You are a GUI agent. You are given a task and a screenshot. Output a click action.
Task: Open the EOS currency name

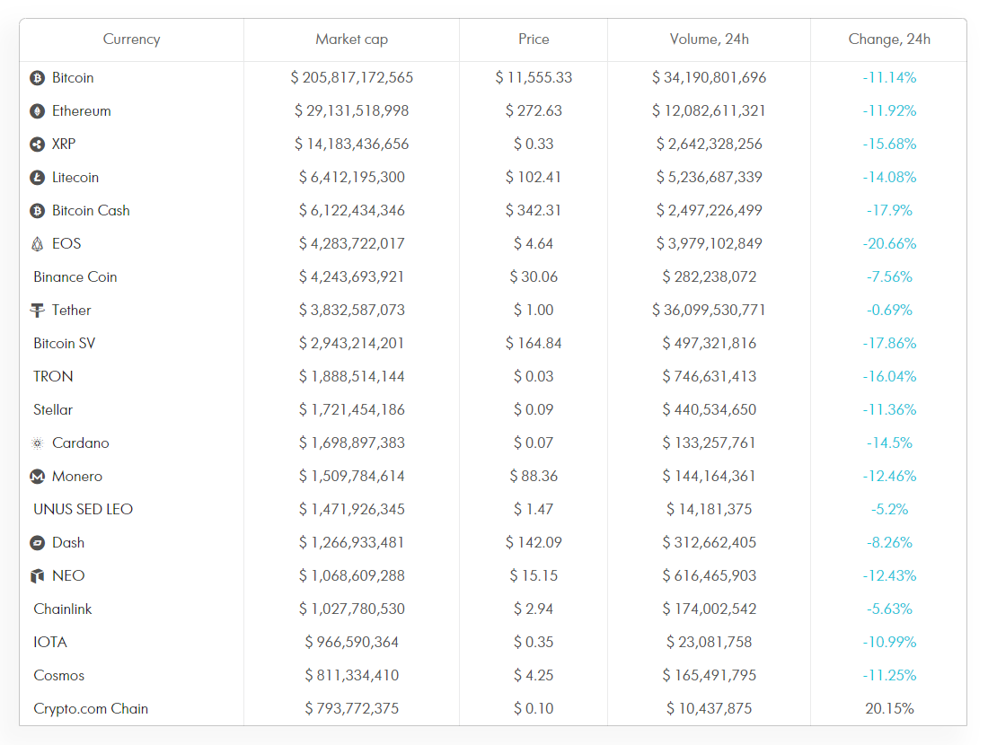(x=66, y=244)
